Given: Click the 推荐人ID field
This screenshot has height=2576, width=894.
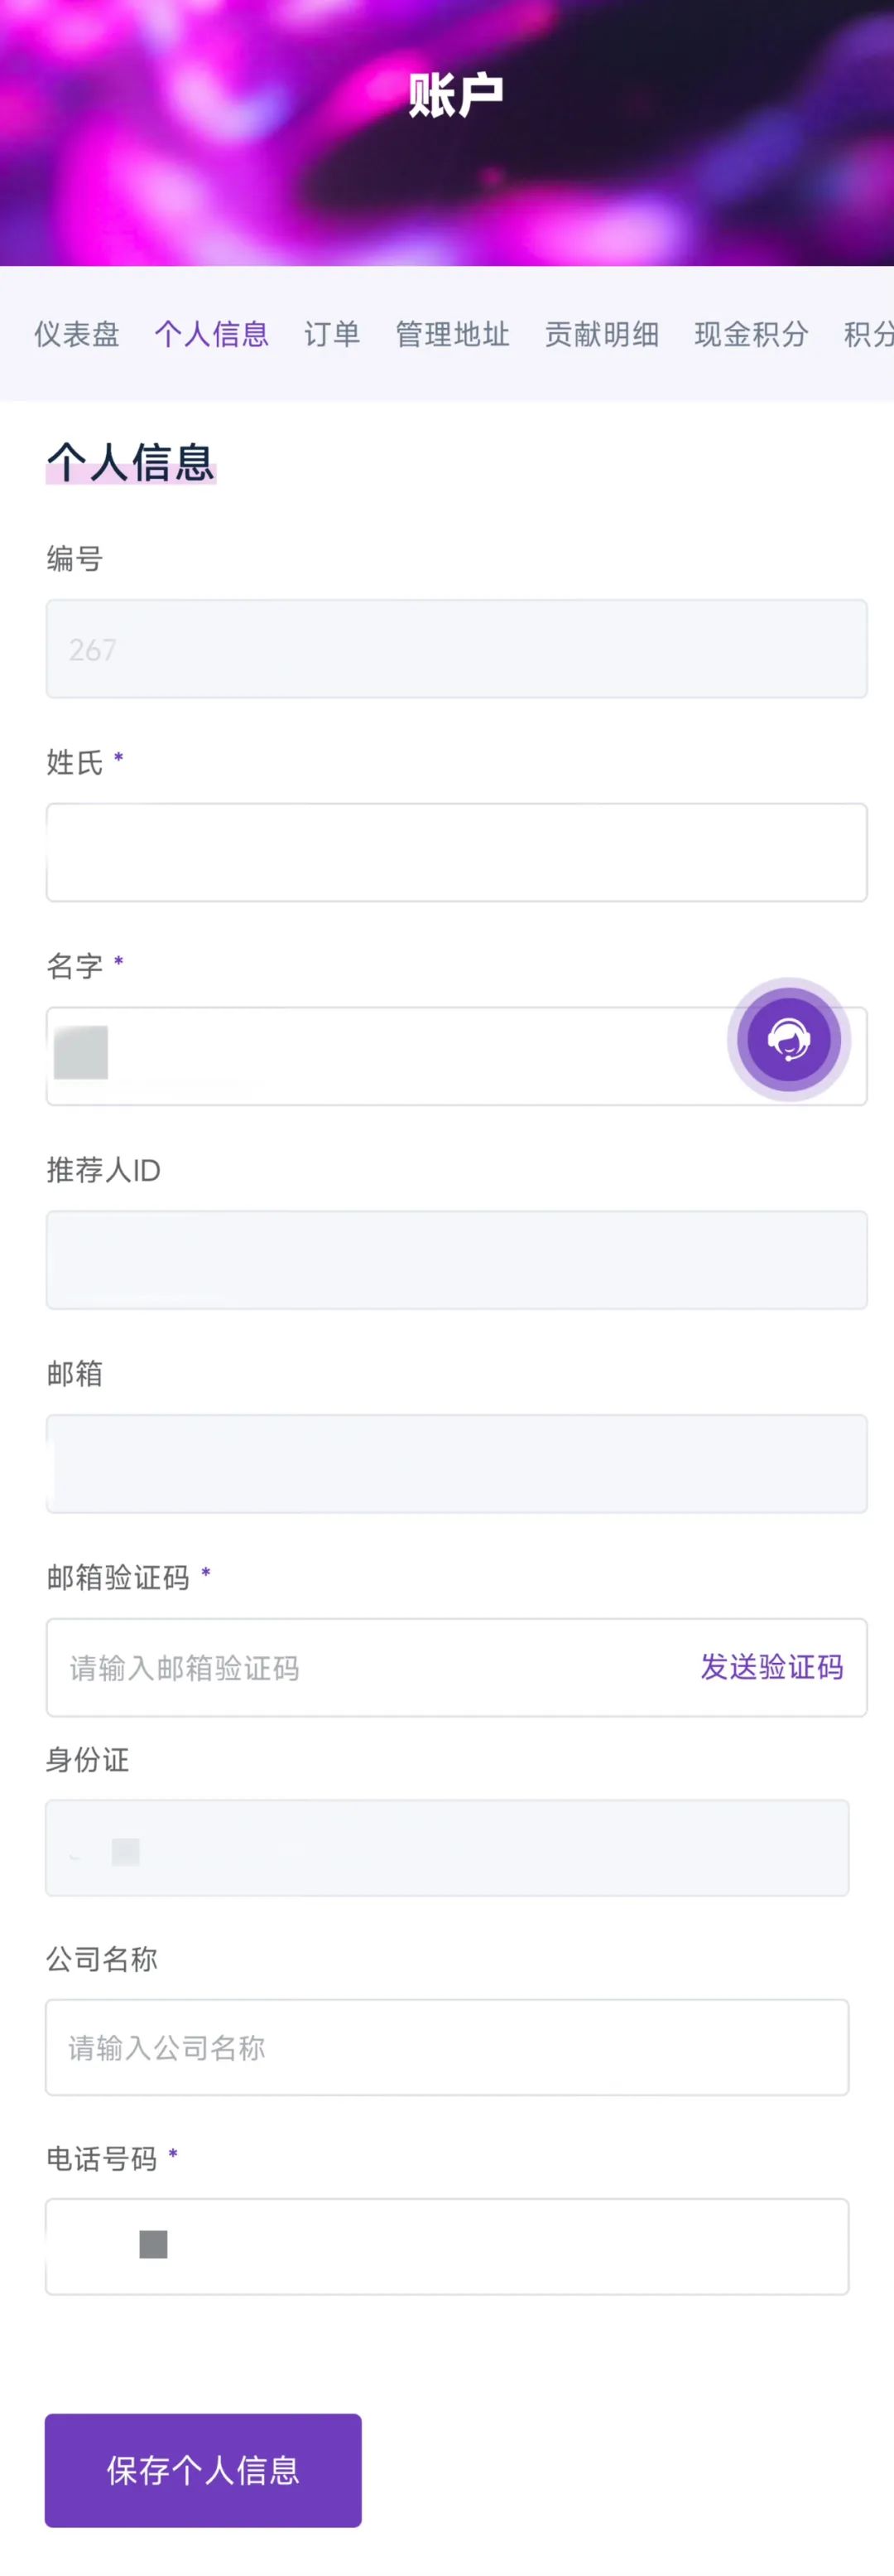Looking at the screenshot, I should [456, 1260].
